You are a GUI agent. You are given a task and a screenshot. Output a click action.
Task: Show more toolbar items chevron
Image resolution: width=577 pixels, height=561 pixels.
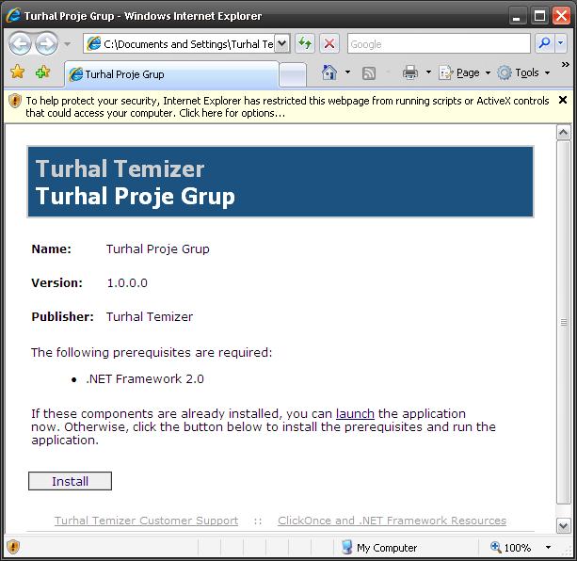coord(565,65)
